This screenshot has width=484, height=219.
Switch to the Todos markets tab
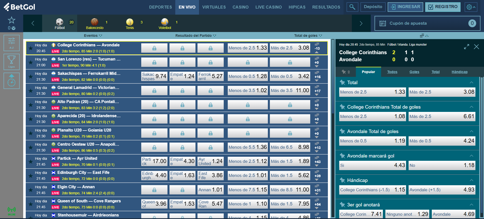point(392,72)
